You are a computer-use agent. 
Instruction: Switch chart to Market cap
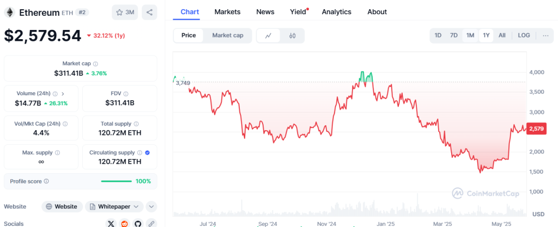(x=228, y=35)
